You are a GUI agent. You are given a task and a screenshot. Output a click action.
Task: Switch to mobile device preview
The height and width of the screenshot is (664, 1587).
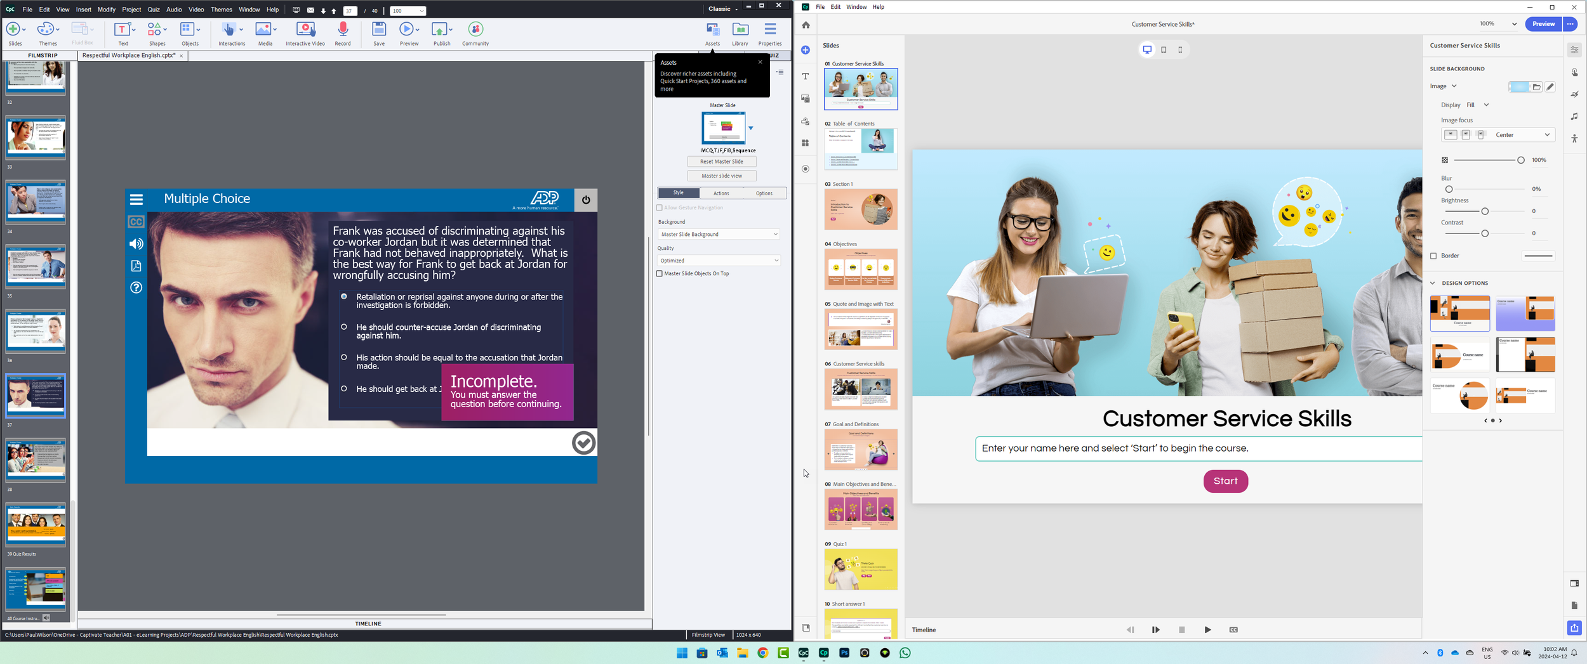point(1180,49)
